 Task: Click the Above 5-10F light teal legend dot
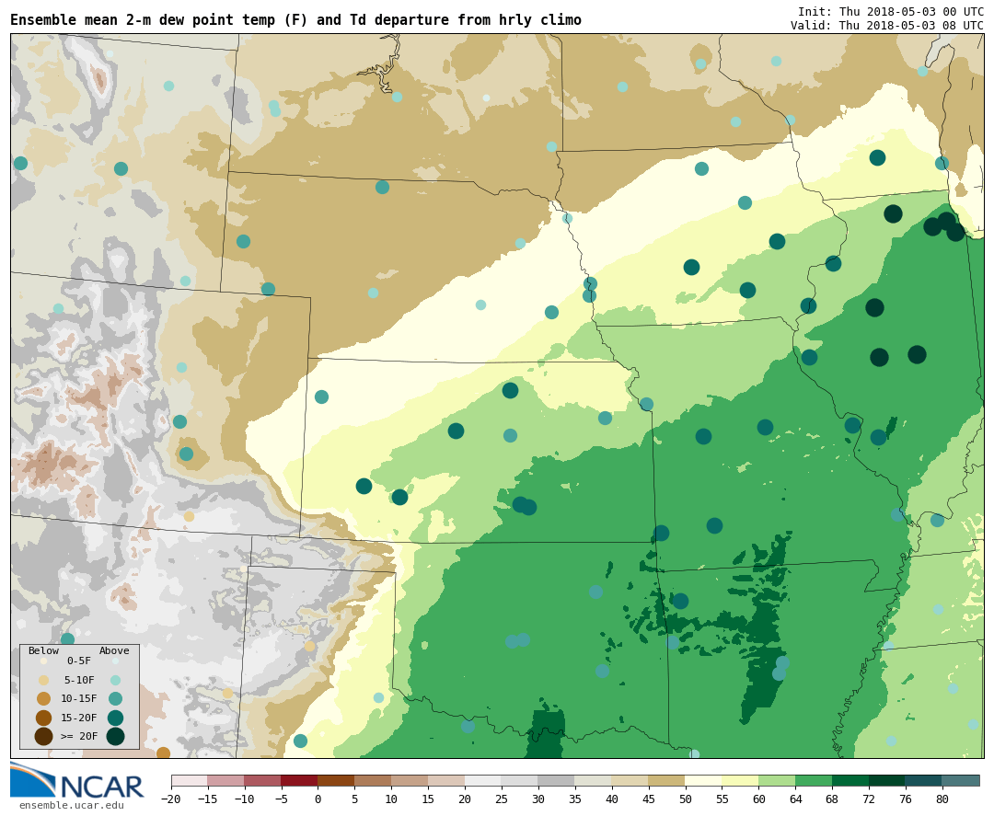115,680
